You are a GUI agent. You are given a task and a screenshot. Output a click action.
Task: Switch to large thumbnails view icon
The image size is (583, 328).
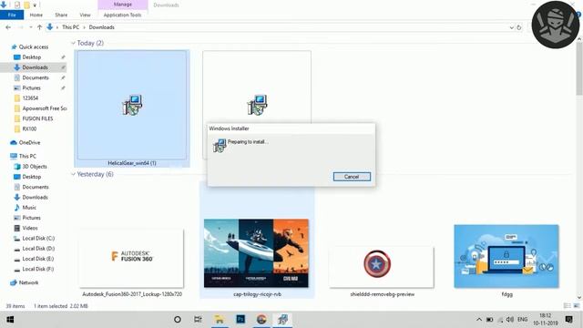click(577, 306)
